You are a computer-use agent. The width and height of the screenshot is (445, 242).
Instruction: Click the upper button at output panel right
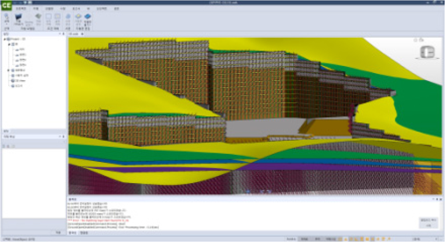pos(427,219)
